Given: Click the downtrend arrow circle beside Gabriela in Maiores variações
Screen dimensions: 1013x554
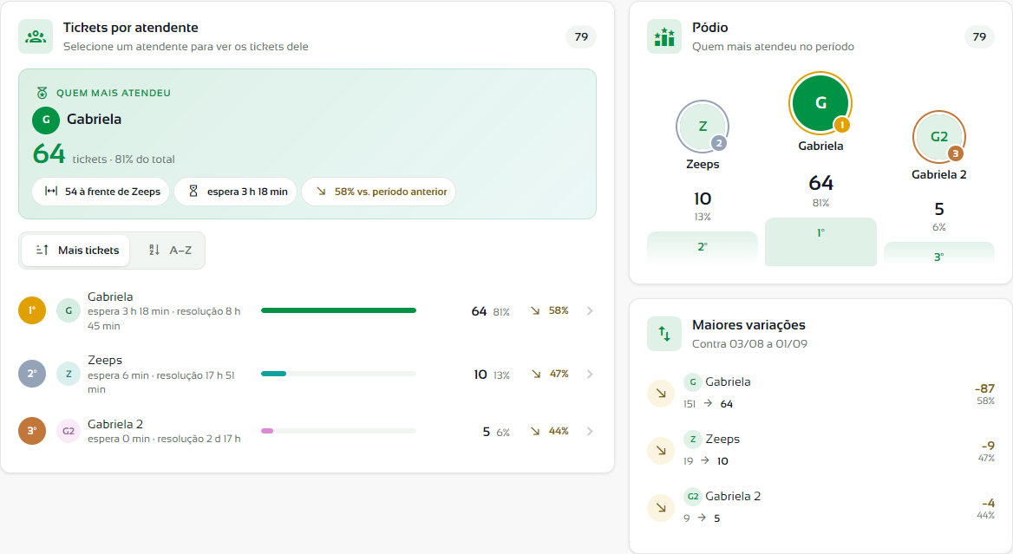Looking at the screenshot, I should click(661, 394).
